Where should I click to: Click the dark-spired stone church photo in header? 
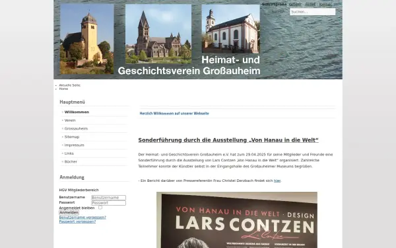tap(158, 34)
